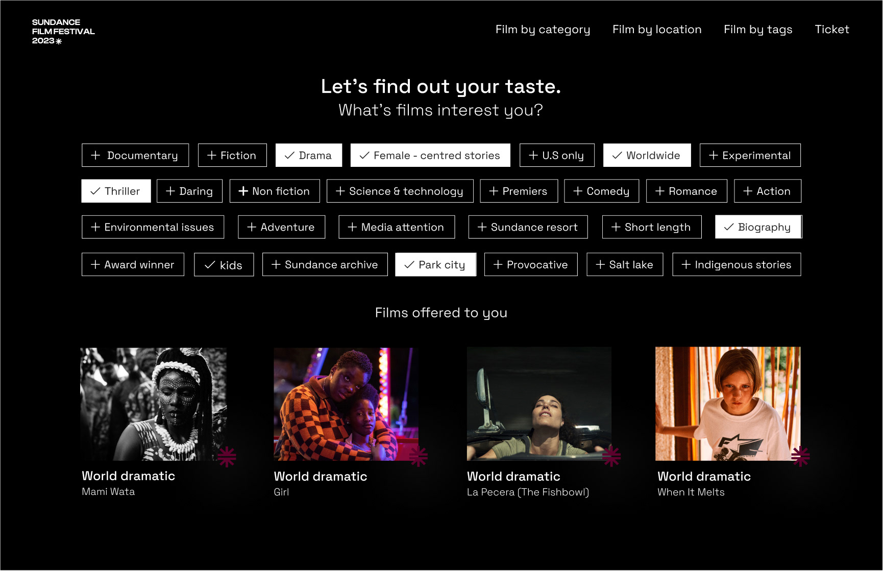Open the Film by category menu
The image size is (883, 571).
543,30
